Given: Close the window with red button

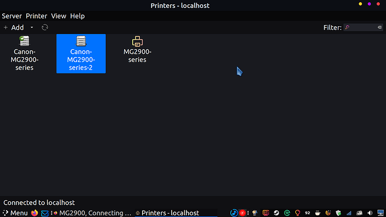Looking at the screenshot, I should pos(378,4).
